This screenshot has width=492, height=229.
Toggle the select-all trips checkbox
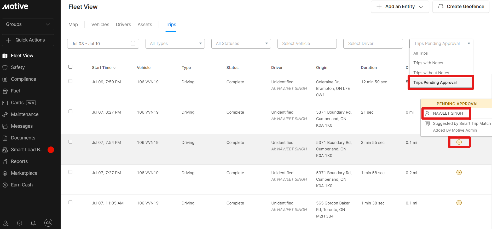point(71,67)
